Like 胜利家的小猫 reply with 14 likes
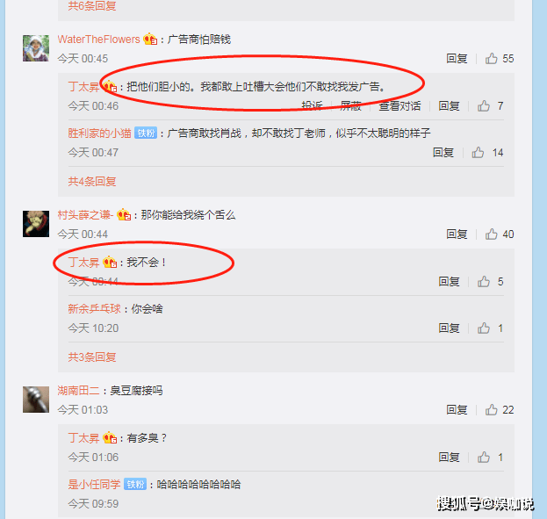The image size is (547, 519). [x=478, y=153]
